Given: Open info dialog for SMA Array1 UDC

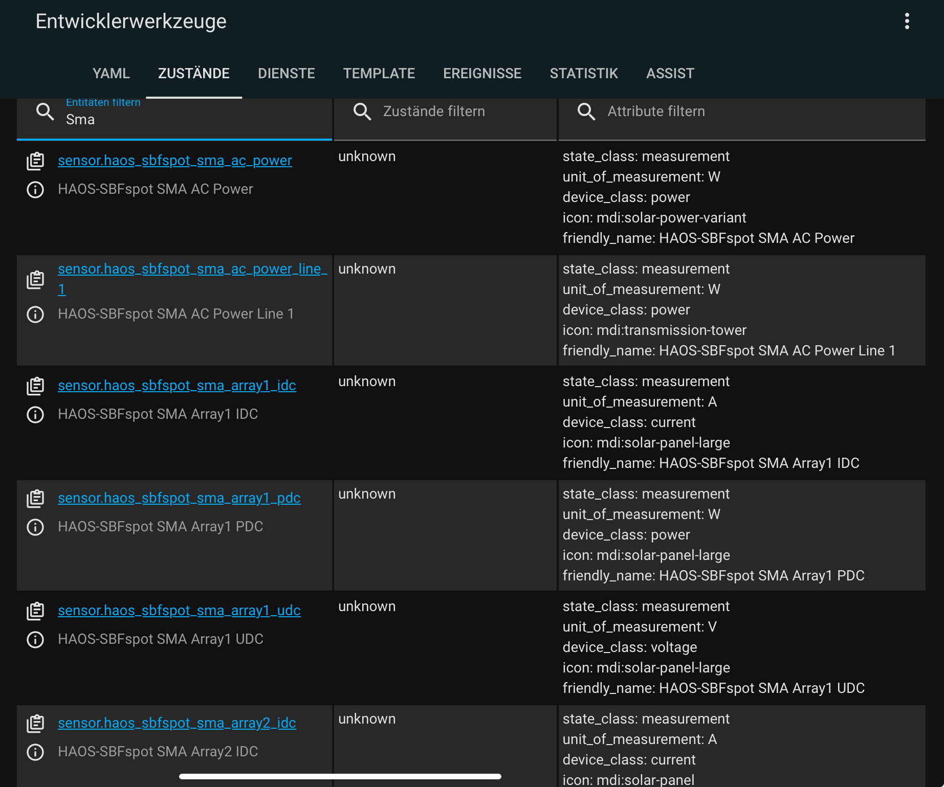Looking at the screenshot, I should click(x=35, y=640).
